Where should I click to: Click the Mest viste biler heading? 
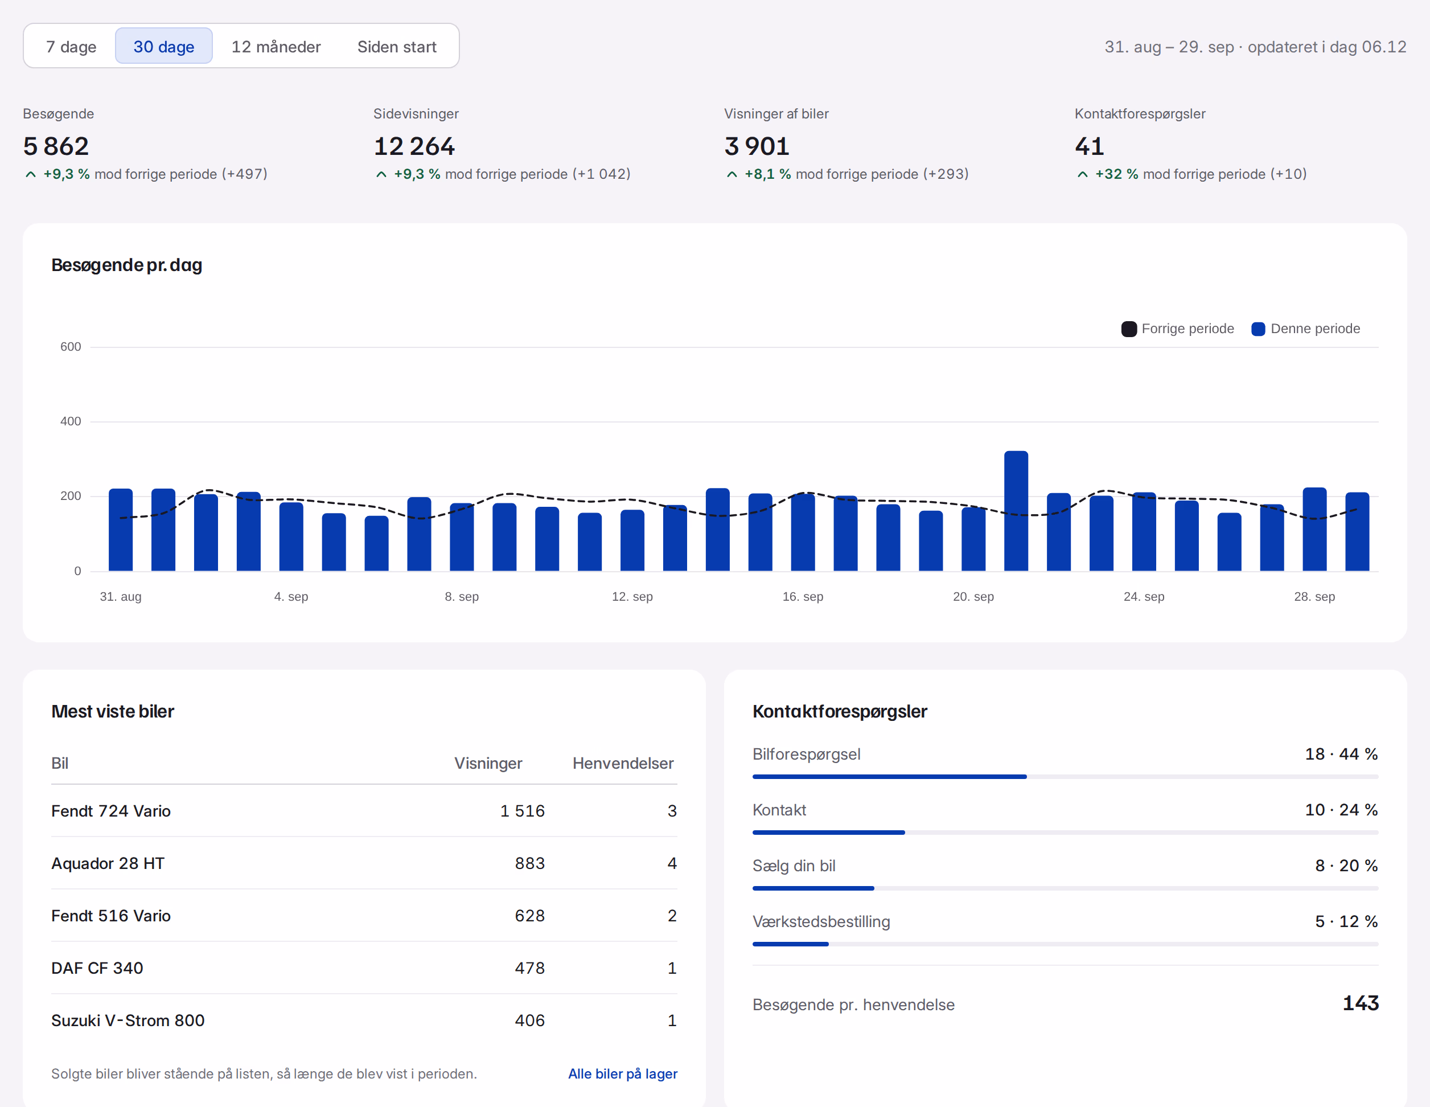coord(113,711)
